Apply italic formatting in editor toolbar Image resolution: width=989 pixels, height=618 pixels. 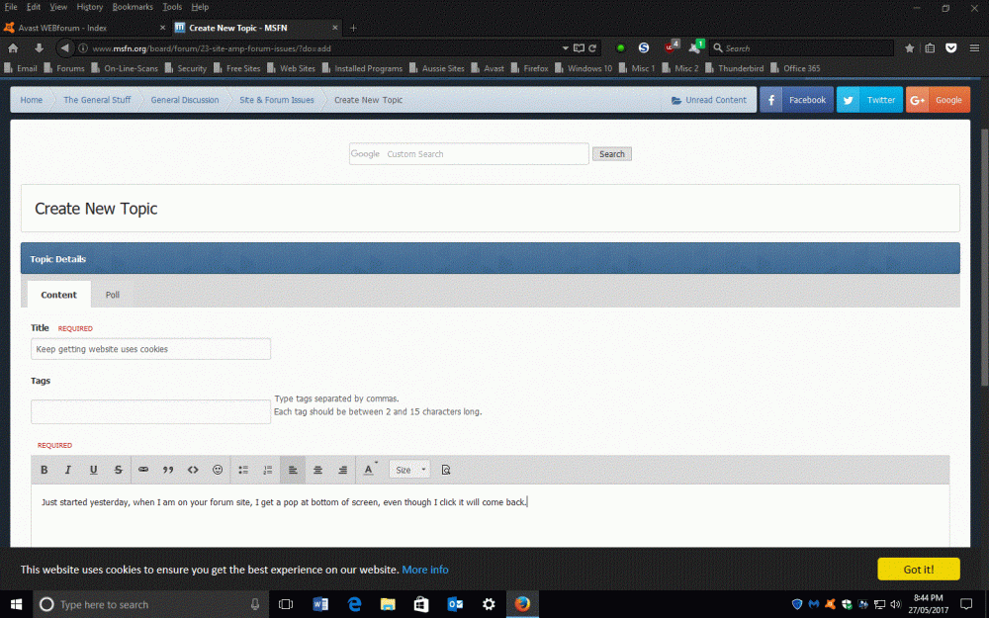pyautogui.click(x=68, y=470)
